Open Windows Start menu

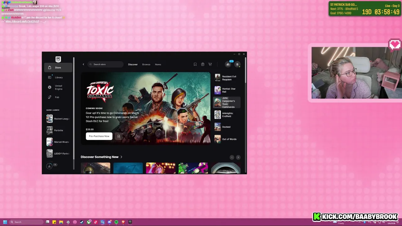(5, 222)
